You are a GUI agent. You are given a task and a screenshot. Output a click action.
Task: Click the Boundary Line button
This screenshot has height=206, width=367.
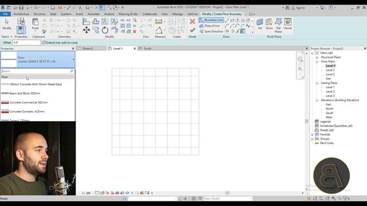click(x=211, y=20)
